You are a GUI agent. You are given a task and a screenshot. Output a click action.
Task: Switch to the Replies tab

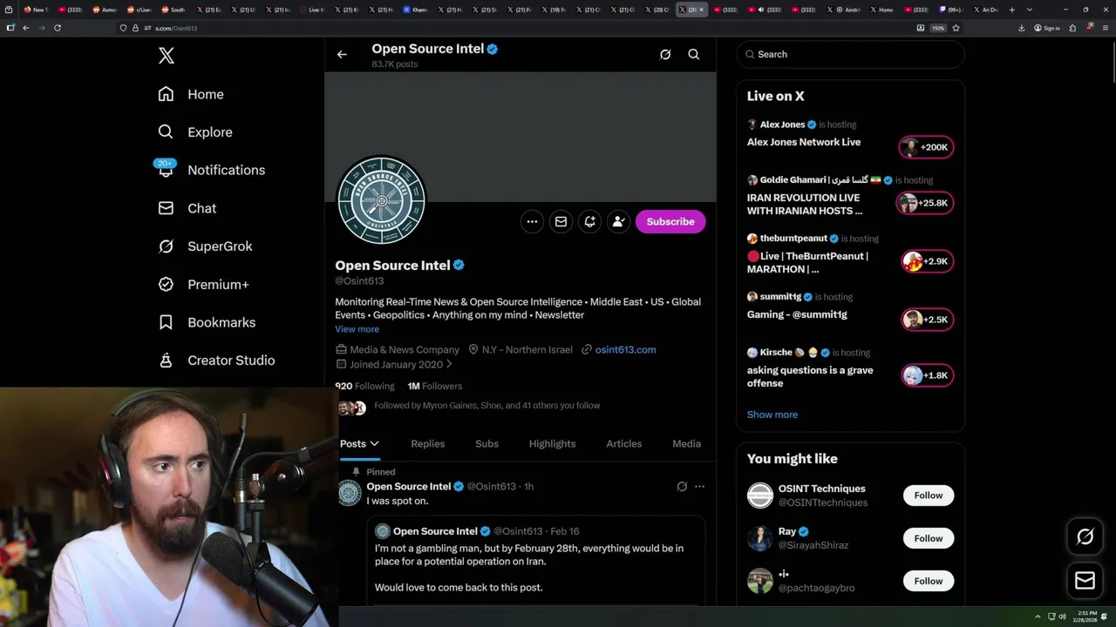pos(427,443)
